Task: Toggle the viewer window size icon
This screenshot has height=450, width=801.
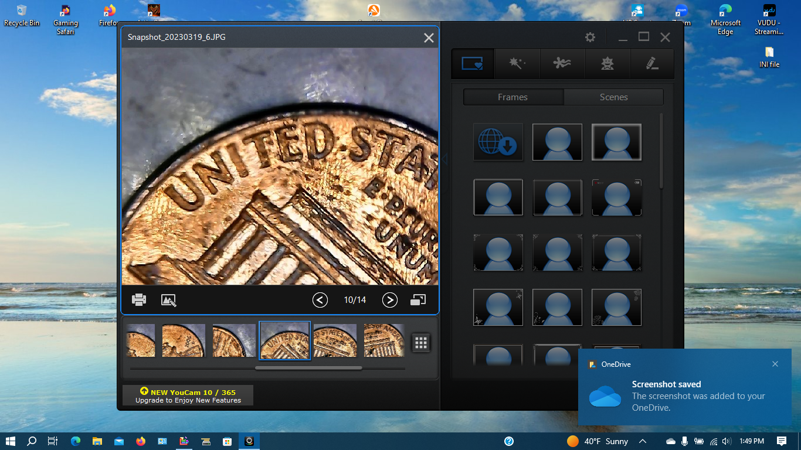Action: click(418, 300)
